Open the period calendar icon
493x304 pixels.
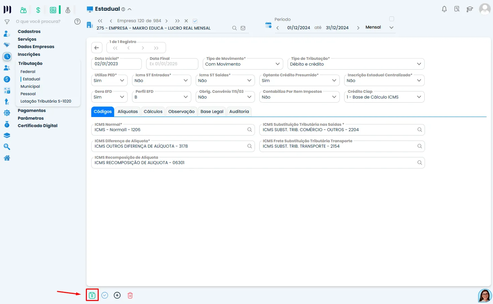pyautogui.click(x=268, y=25)
